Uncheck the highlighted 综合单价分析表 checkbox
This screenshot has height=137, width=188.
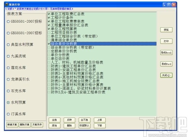[x=49, y=44]
